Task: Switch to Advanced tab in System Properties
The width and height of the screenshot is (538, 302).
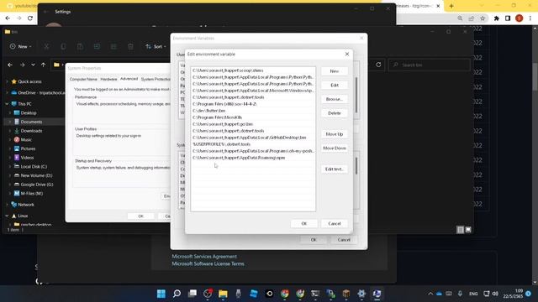Action: pos(129,79)
